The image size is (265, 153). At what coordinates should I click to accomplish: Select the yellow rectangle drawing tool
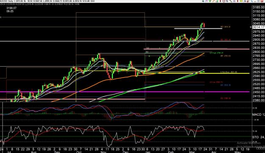(241, 1)
